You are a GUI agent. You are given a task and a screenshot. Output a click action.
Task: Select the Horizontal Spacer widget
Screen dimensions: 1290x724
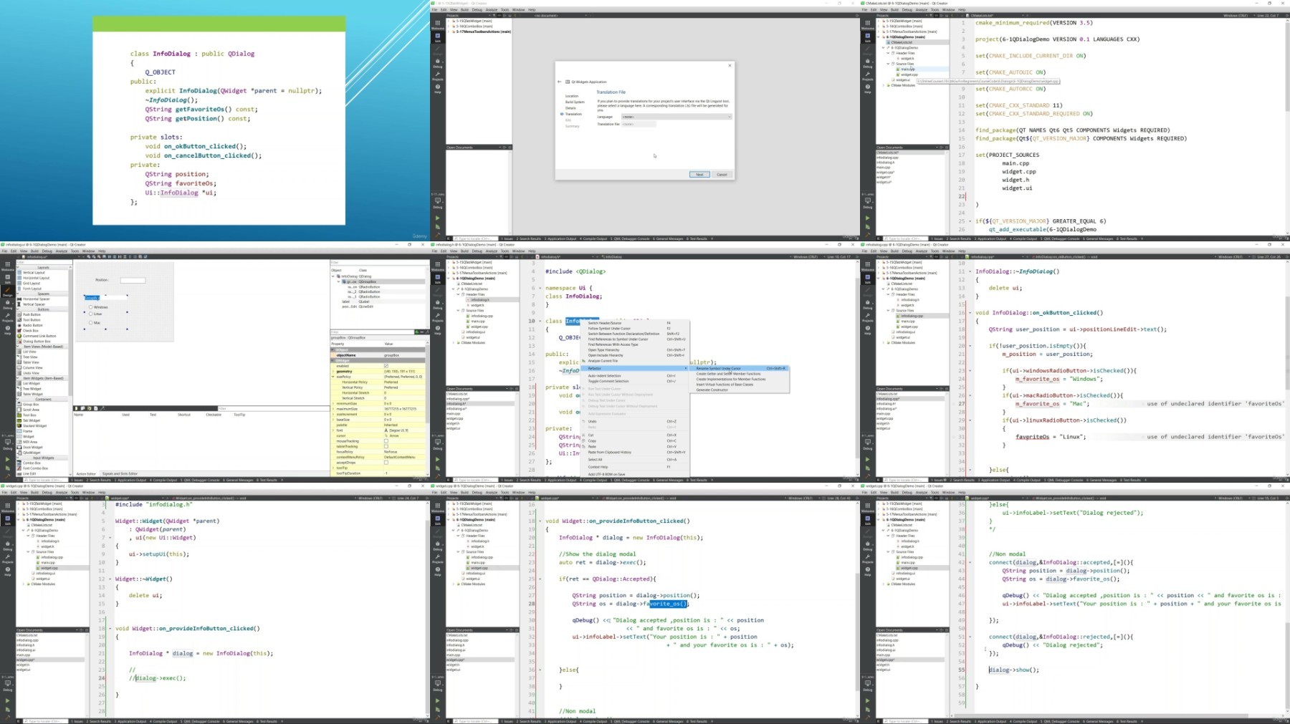click(x=36, y=299)
